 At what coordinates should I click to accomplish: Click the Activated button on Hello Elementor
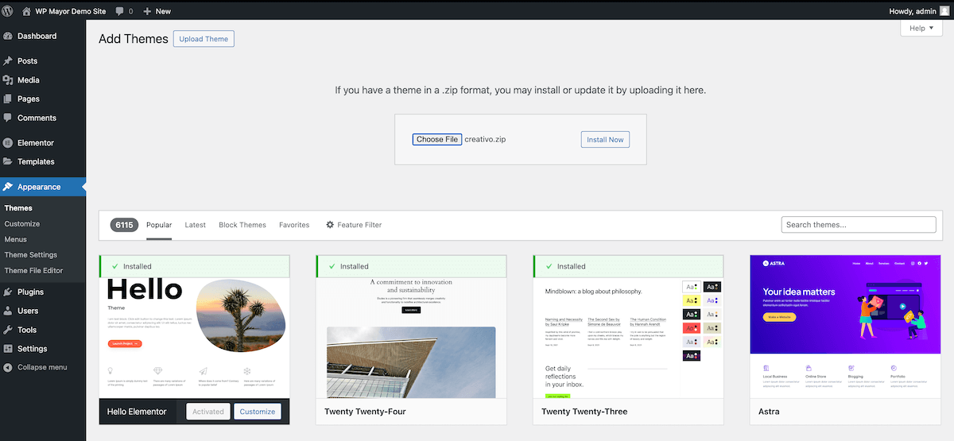click(208, 412)
